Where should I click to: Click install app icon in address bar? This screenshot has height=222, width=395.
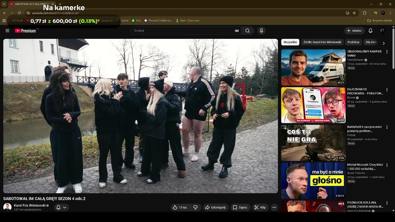click(x=347, y=13)
